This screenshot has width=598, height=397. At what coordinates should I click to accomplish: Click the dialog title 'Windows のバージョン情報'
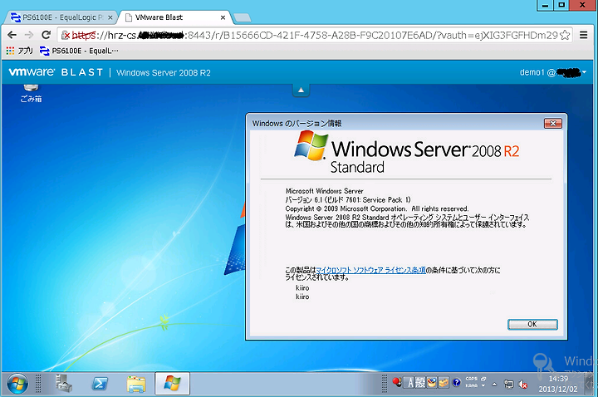pyautogui.click(x=297, y=123)
